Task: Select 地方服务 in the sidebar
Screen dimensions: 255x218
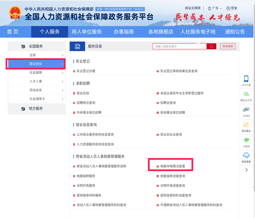Action: (36, 109)
